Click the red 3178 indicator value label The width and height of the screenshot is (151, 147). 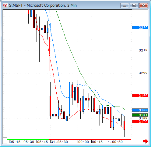pos(140,121)
